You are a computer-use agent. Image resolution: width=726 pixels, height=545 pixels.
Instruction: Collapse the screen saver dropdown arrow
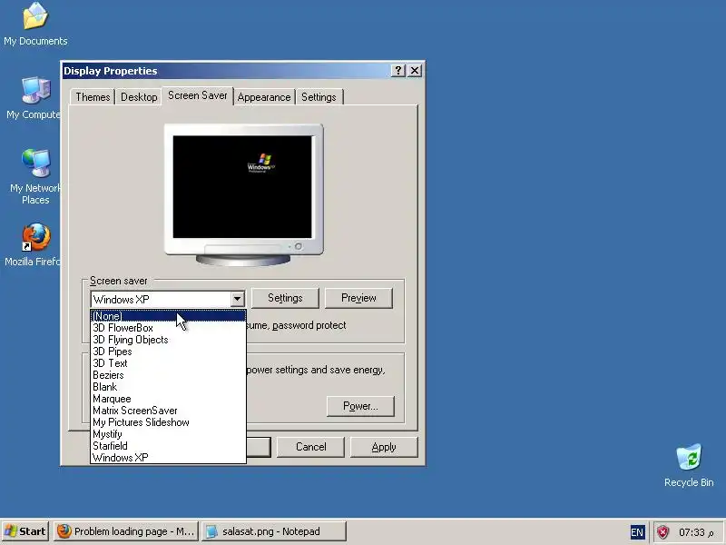[238, 300]
